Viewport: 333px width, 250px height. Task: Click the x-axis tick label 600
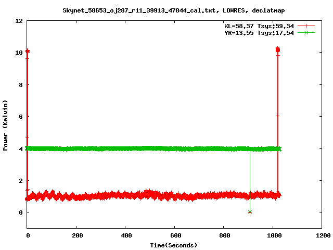coord(176,235)
